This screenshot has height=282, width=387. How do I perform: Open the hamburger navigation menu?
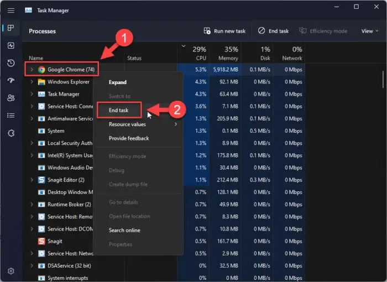coord(11,11)
